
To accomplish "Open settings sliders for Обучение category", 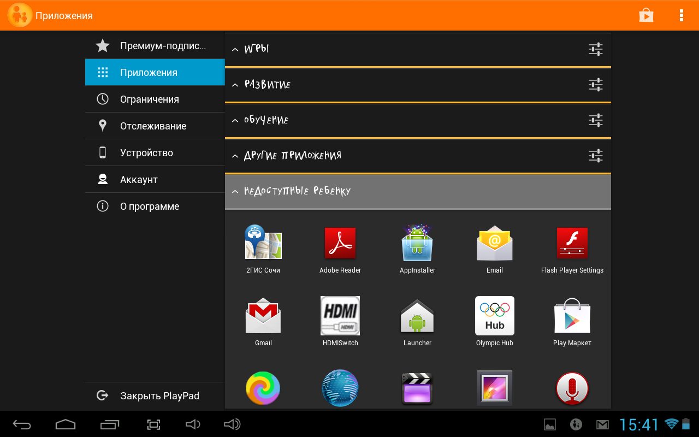I will [596, 120].
